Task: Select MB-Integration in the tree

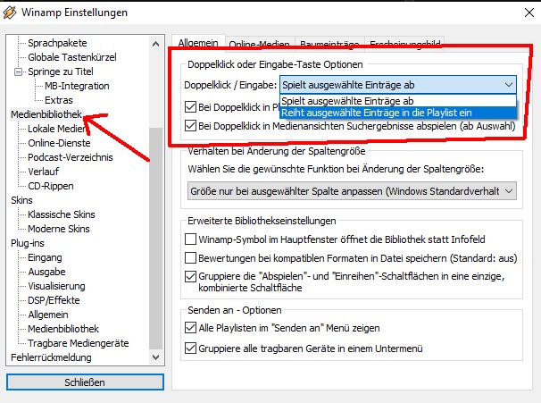Action: click(77, 86)
